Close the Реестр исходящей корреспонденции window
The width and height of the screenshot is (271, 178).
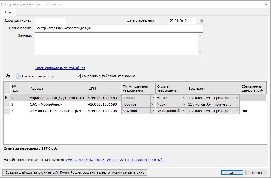coord(265,4)
